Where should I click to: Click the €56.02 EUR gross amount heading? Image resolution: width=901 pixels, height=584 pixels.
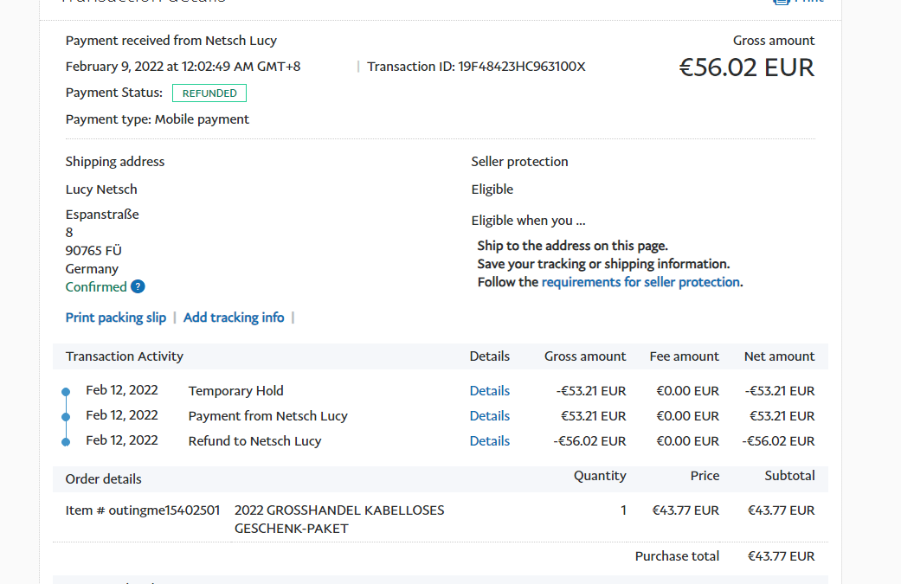click(746, 67)
